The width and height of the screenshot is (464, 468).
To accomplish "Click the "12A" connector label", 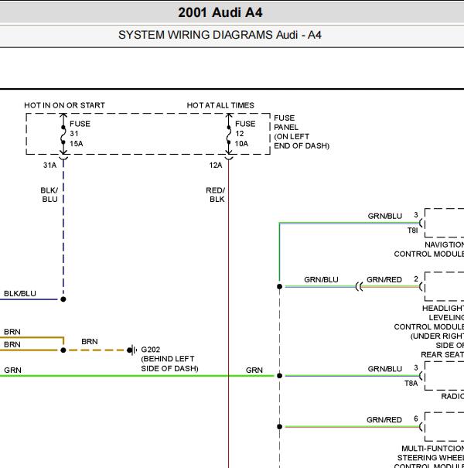I will coord(216,166).
